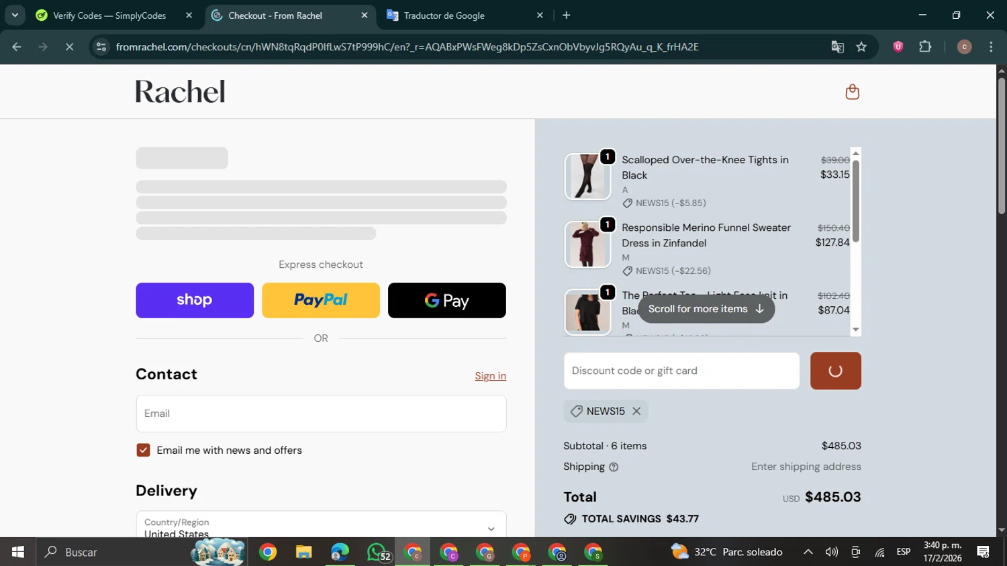Open the Windows Start menu
Image resolution: width=1007 pixels, height=566 pixels.
[18, 552]
